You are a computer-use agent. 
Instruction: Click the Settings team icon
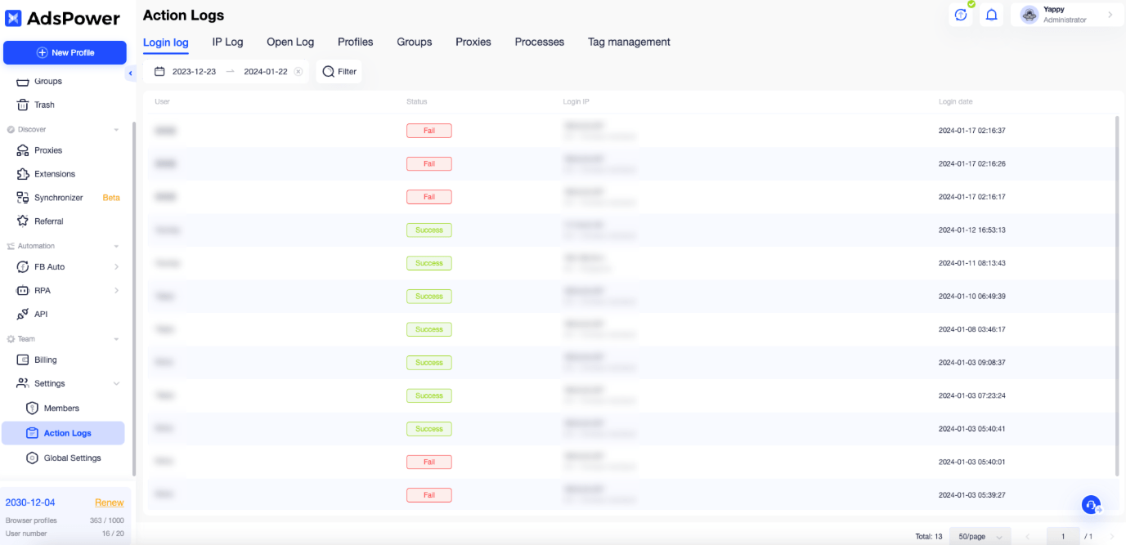[23, 383]
